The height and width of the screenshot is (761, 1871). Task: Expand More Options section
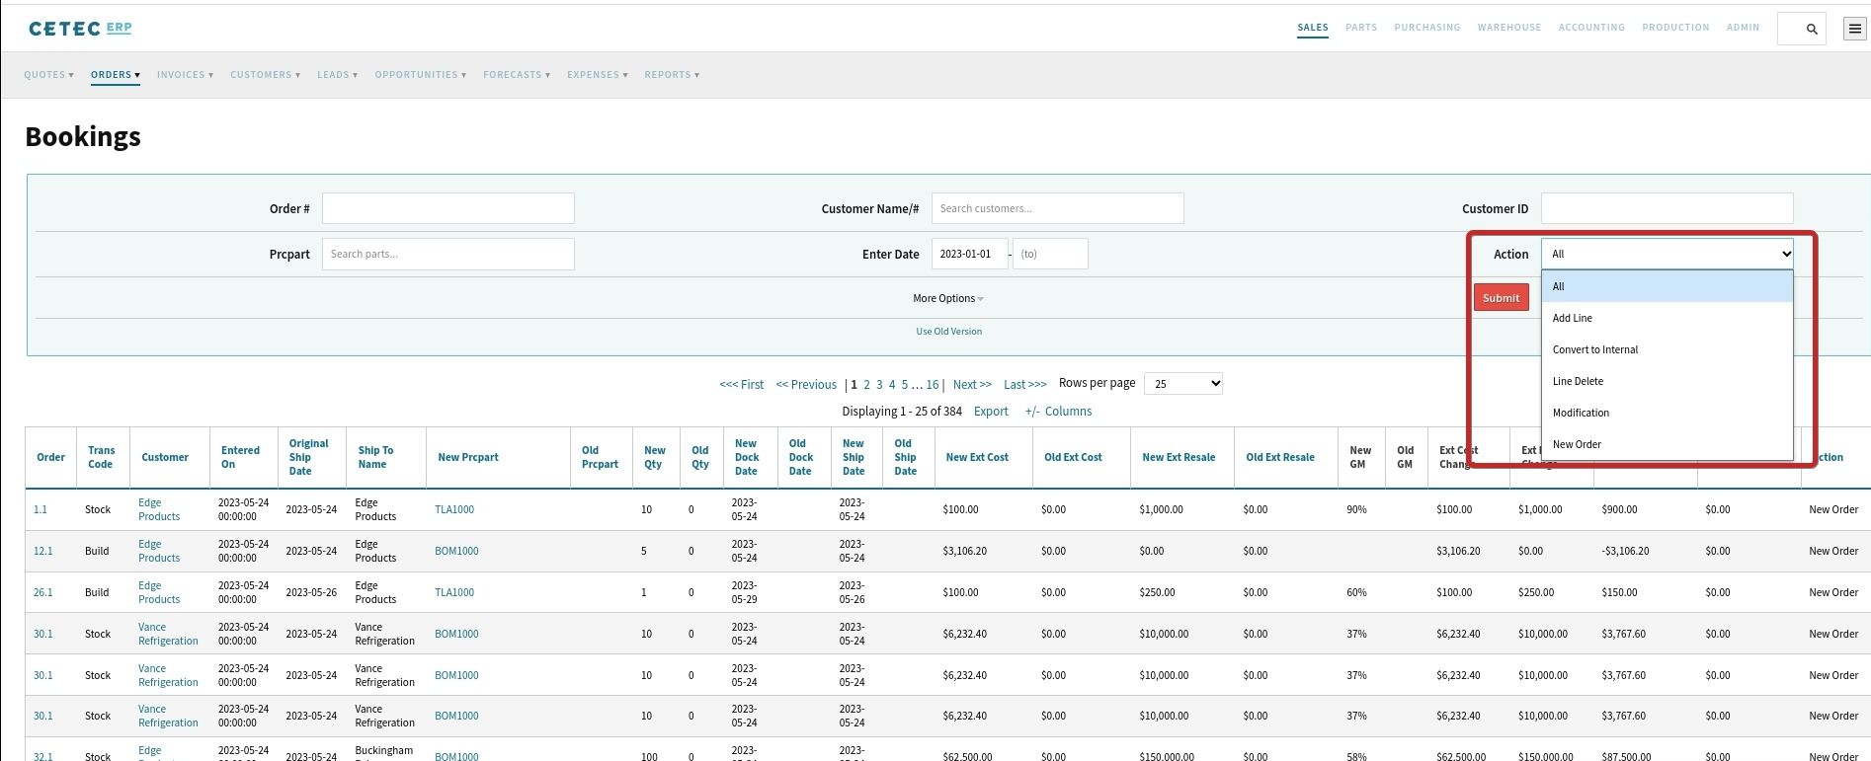947,298
